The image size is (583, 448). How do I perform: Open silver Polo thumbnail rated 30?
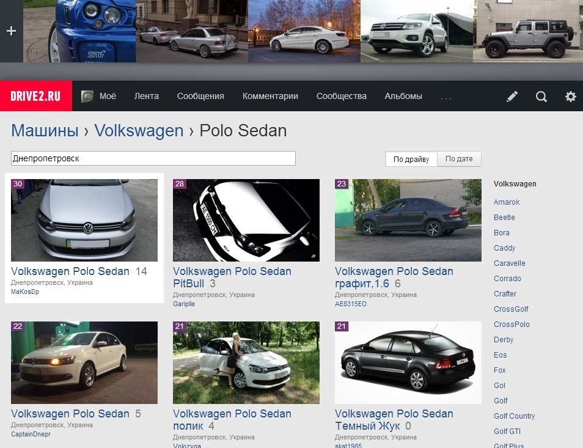[x=84, y=220]
